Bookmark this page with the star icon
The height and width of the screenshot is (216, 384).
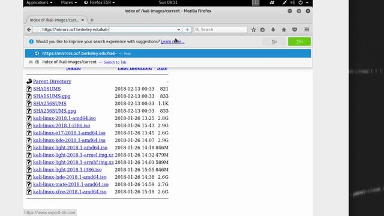click(253, 29)
